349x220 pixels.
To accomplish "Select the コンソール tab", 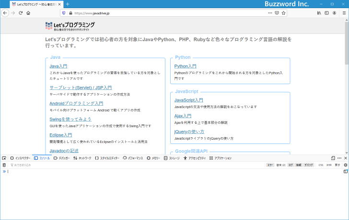I will 42,158.
